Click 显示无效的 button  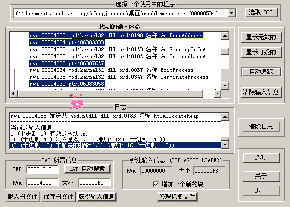coord(261,37)
